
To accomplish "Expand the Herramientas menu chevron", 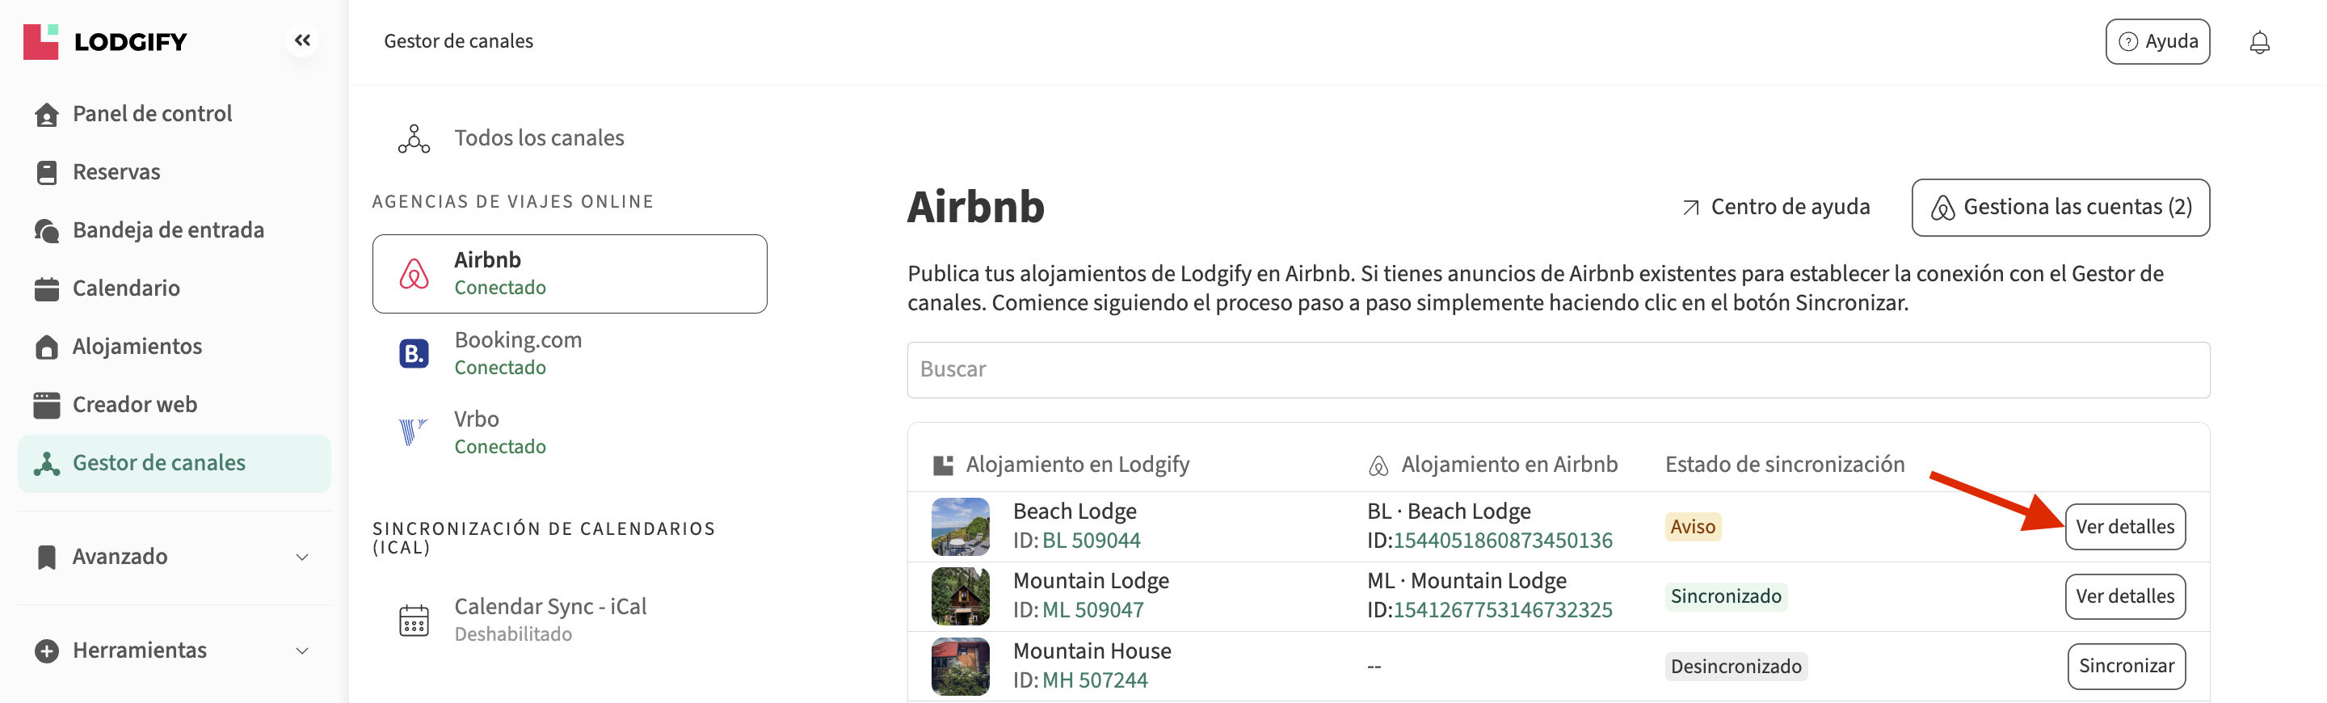I will pyautogui.click(x=303, y=650).
